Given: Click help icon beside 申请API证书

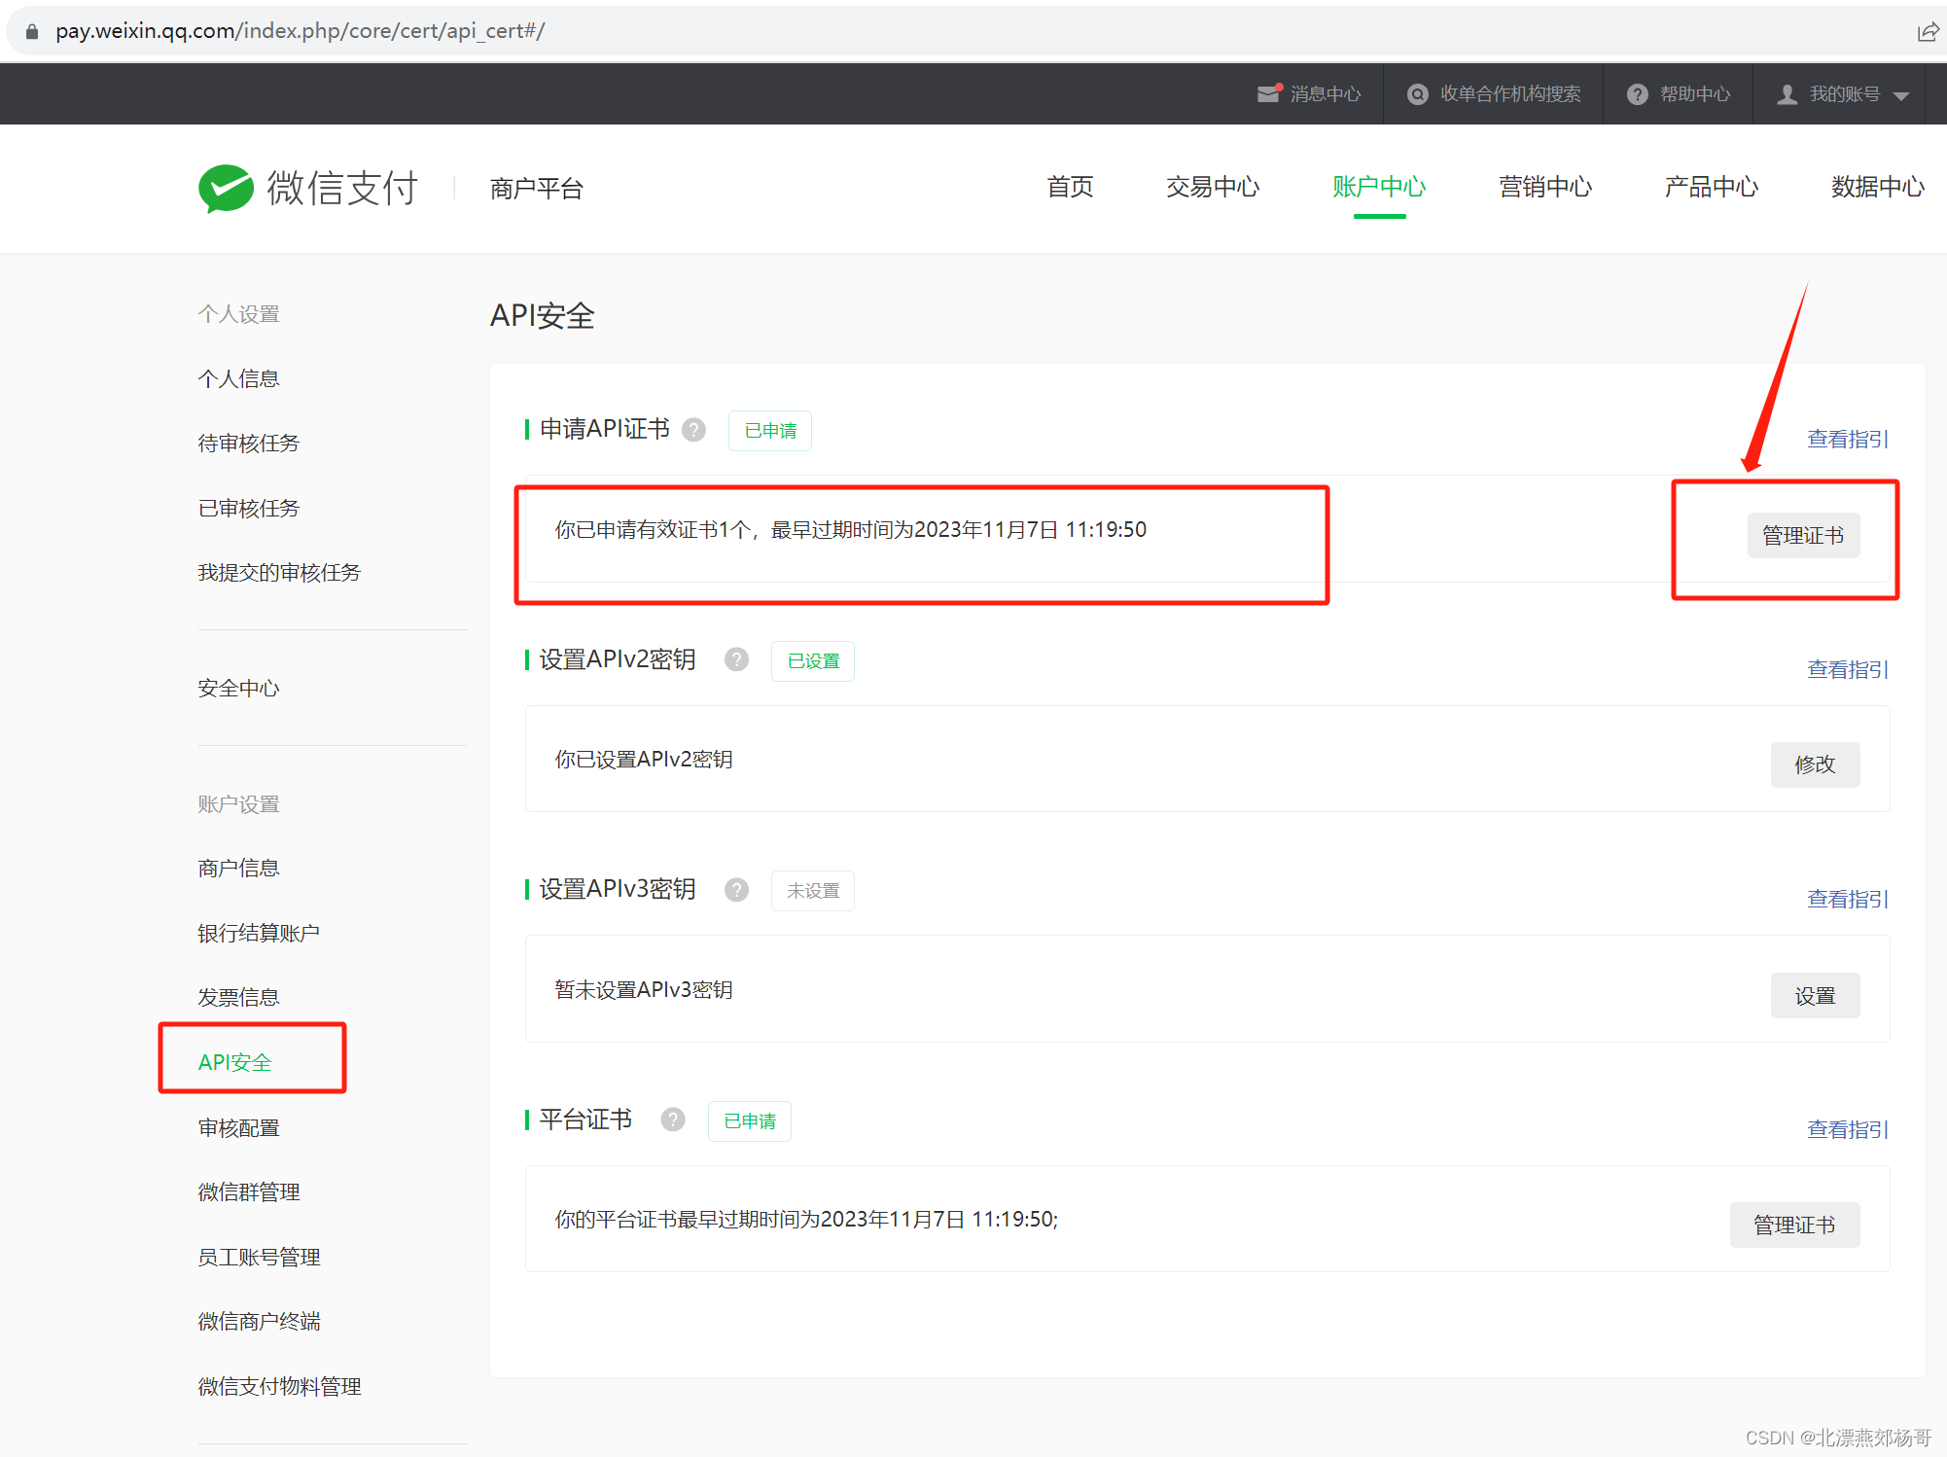Looking at the screenshot, I should [693, 430].
